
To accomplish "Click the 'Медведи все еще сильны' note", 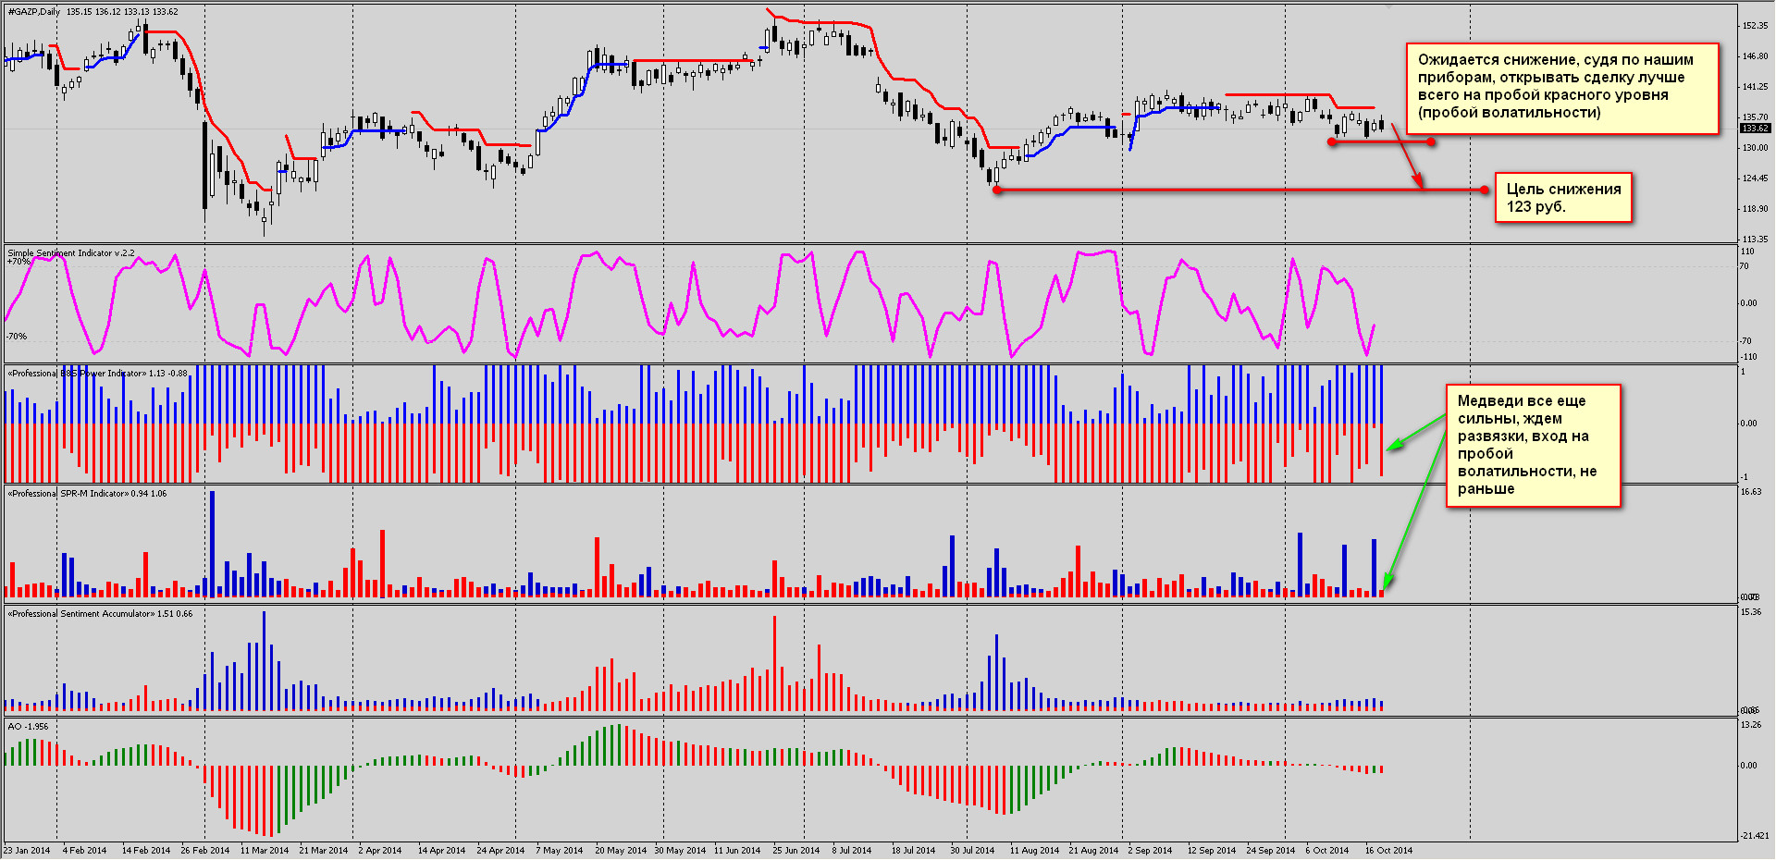I will coord(1533,445).
